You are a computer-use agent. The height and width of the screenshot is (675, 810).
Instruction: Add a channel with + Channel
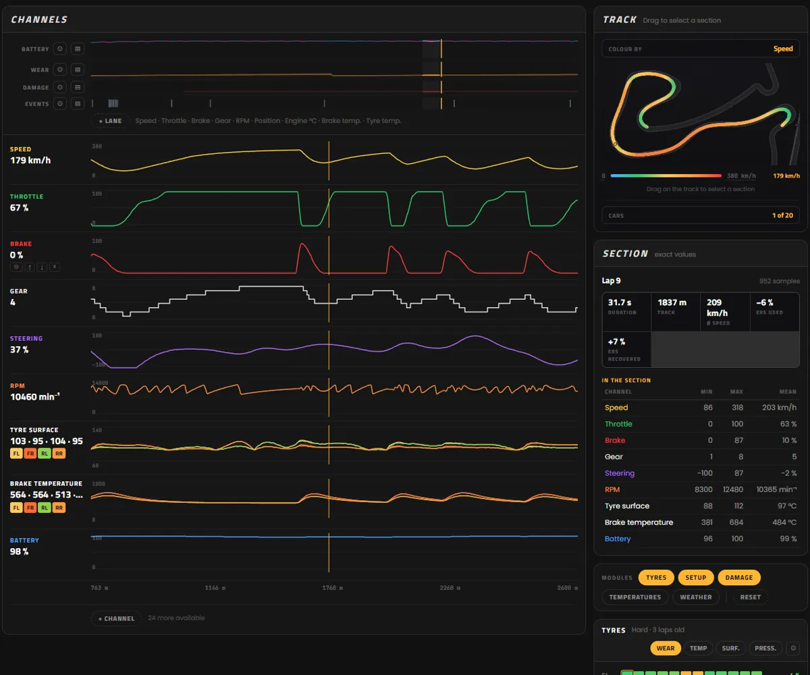pos(116,618)
